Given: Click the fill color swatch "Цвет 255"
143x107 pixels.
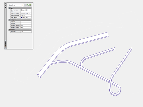Looking at the screenshot, I should [21, 10].
